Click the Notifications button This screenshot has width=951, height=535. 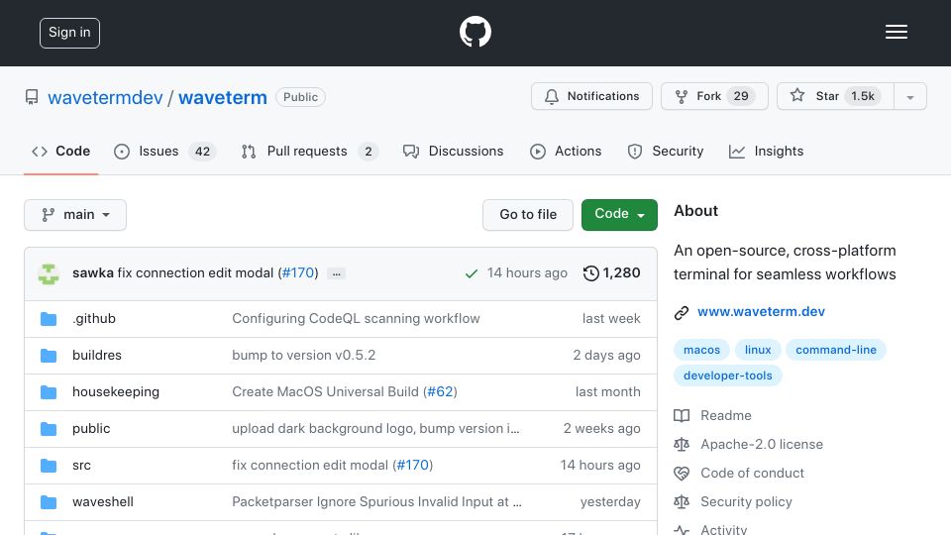coord(591,96)
